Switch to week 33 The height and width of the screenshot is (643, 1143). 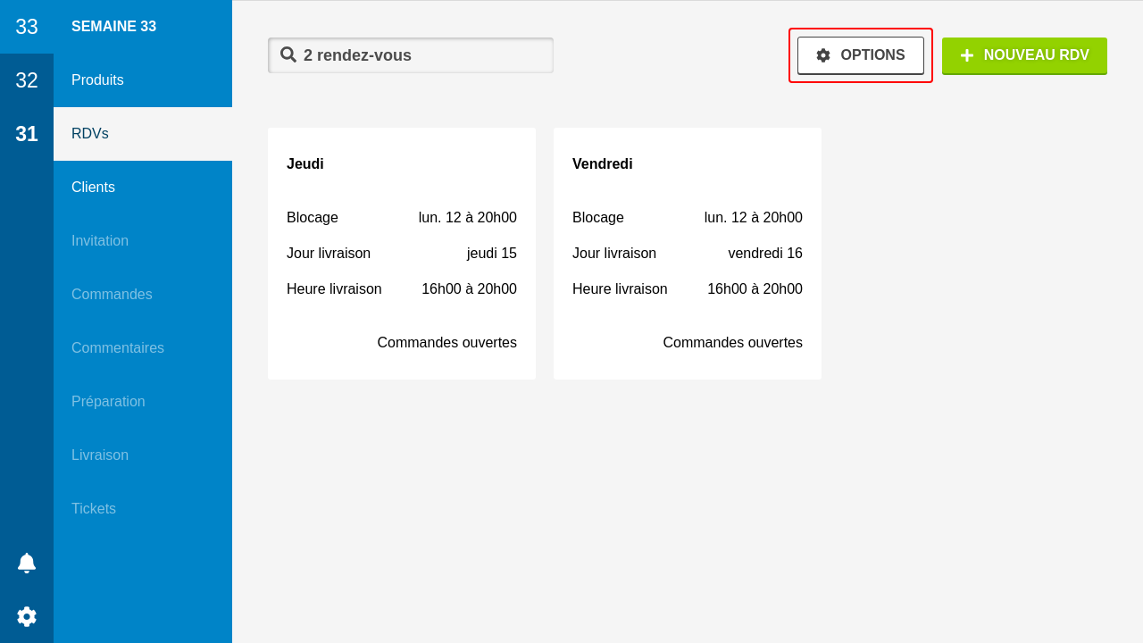27,27
